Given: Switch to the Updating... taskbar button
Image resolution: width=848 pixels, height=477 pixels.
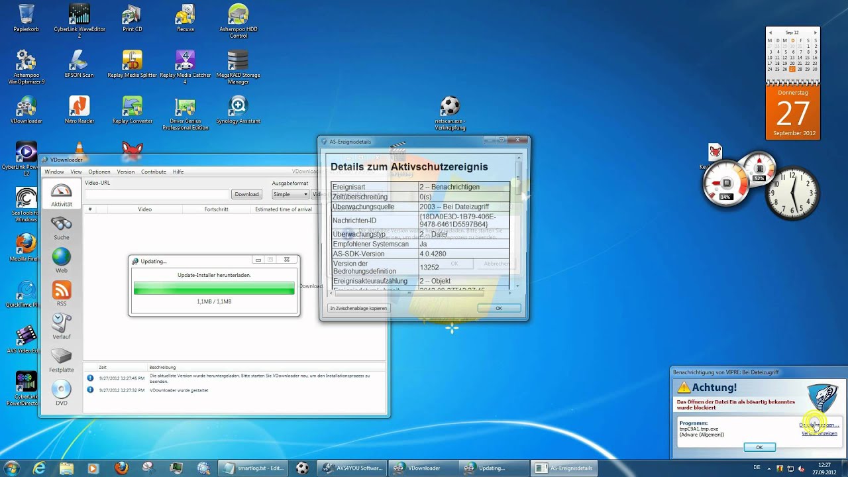Looking at the screenshot, I should [494, 468].
